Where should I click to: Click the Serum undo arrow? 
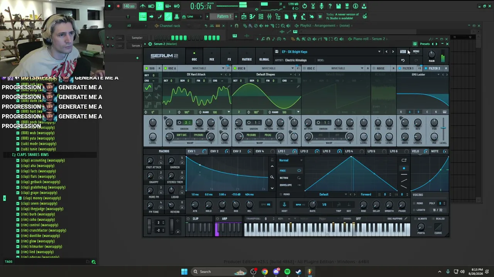point(403,60)
